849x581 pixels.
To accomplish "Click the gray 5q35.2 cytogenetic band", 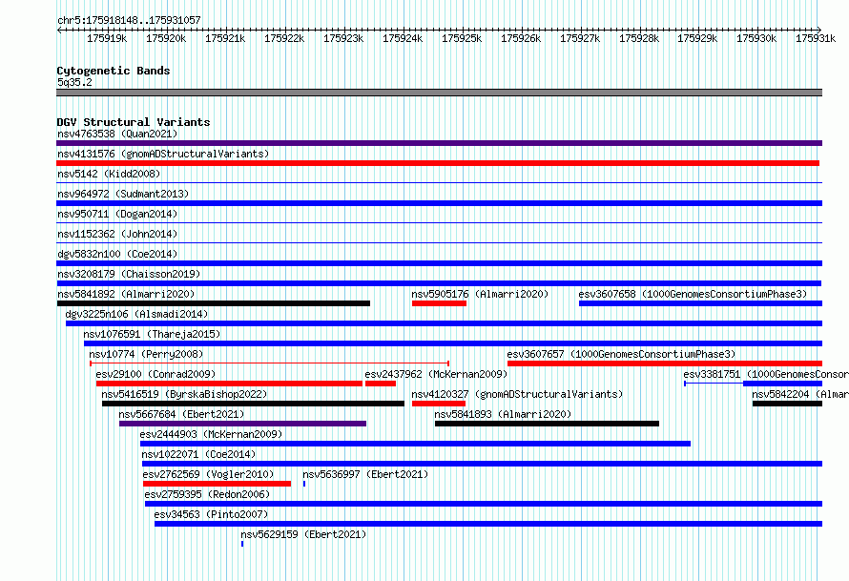I will [x=439, y=93].
